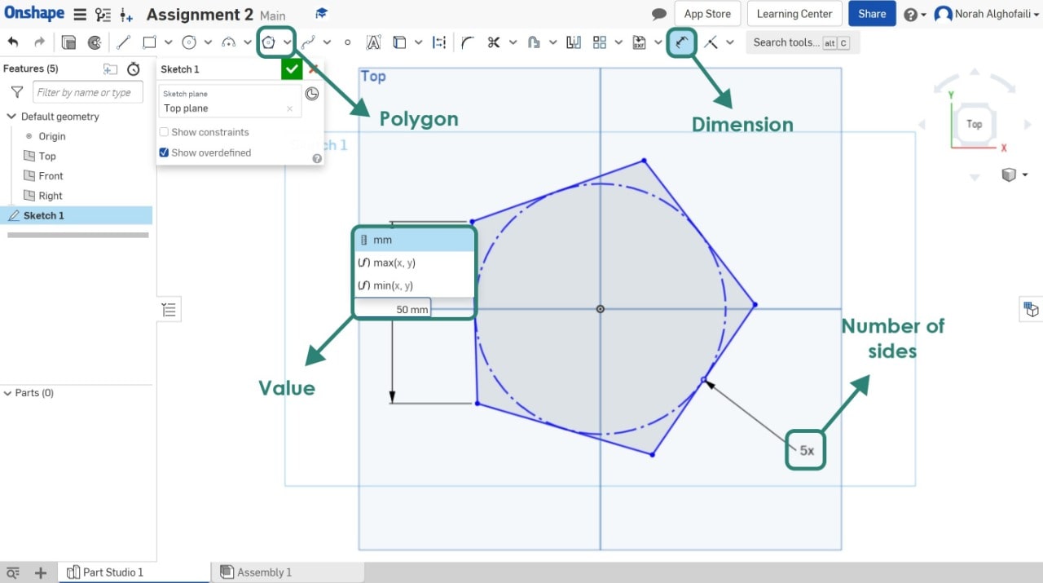The height and width of the screenshot is (583, 1043).
Task: Click the Insert DXF tool
Action: pyautogui.click(x=639, y=42)
